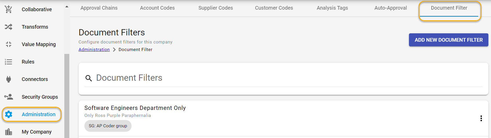Click the Security Groups person icon
491x138 pixels.
click(8, 97)
